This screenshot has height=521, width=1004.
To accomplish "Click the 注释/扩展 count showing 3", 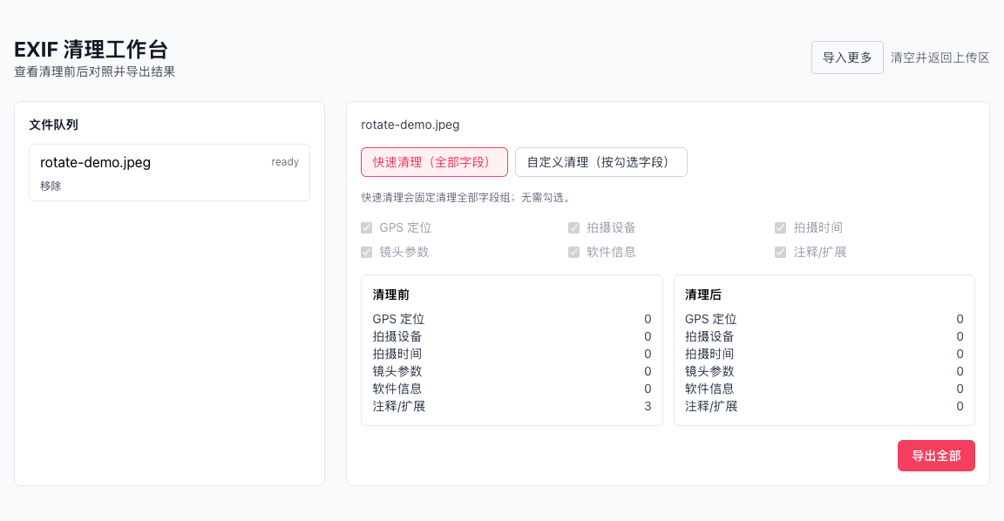I will coord(648,406).
